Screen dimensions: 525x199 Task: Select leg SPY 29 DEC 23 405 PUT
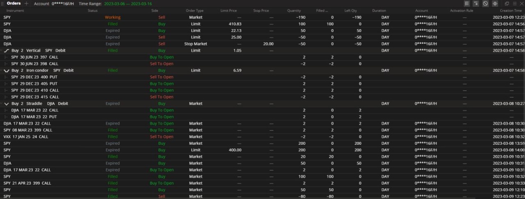click(34, 84)
